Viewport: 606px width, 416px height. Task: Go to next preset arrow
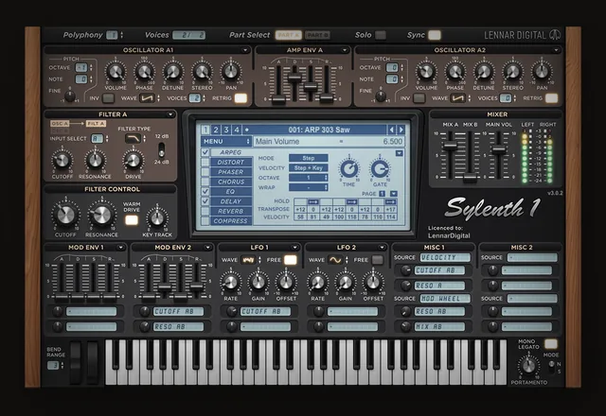coord(401,130)
